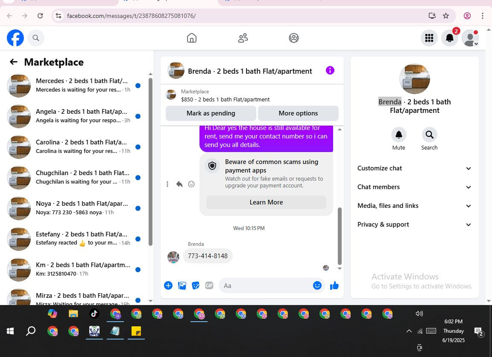Install app icon in address bar
The height and width of the screenshot is (357, 492).
[x=432, y=16]
